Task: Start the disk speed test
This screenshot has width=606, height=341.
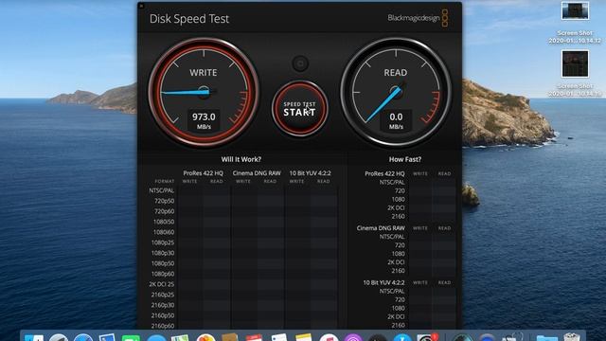Action: click(299, 109)
